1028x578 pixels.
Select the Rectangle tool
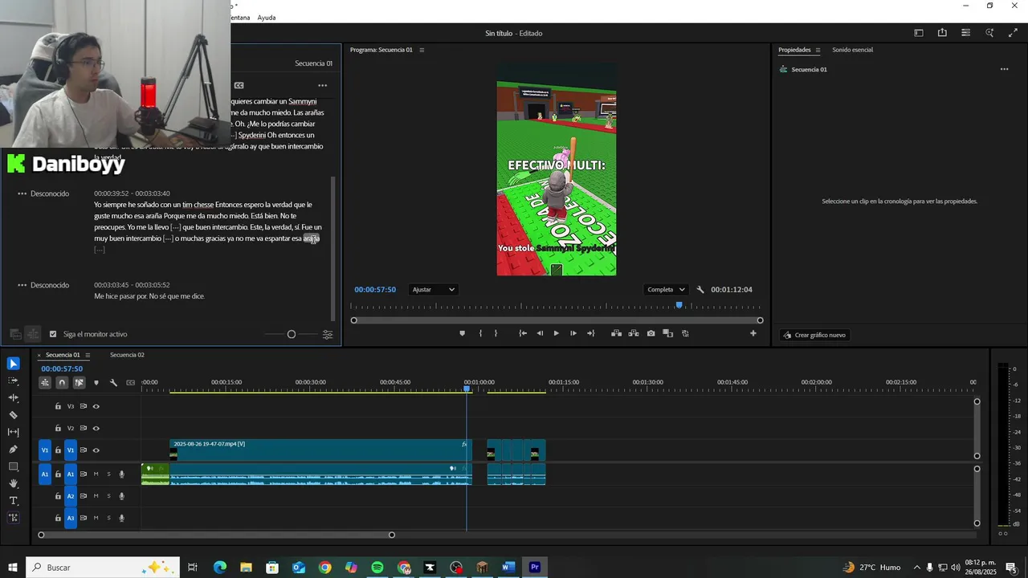pyautogui.click(x=13, y=466)
